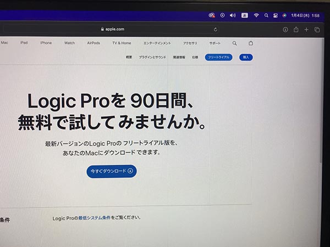Click the フリートライアル blue button

click(219, 57)
